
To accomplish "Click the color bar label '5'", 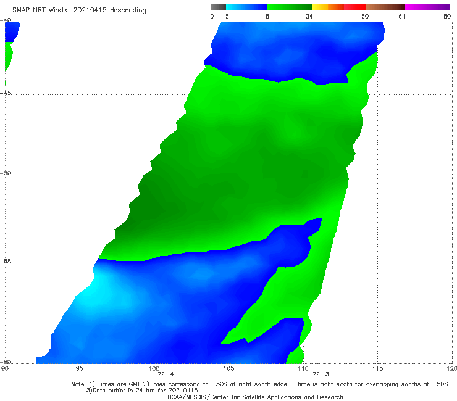I will pyautogui.click(x=227, y=16).
